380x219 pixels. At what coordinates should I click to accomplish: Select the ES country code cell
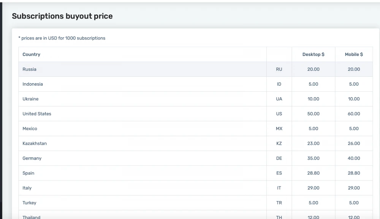(x=279, y=173)
